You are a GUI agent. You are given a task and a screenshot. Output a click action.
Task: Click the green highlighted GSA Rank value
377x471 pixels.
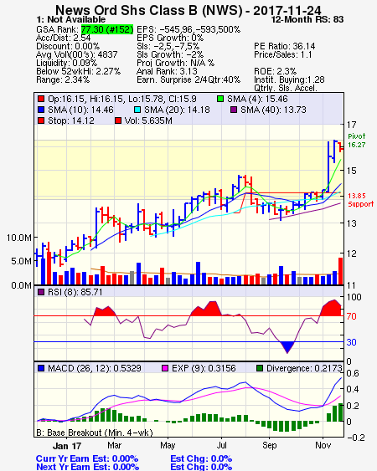point(107,29)
